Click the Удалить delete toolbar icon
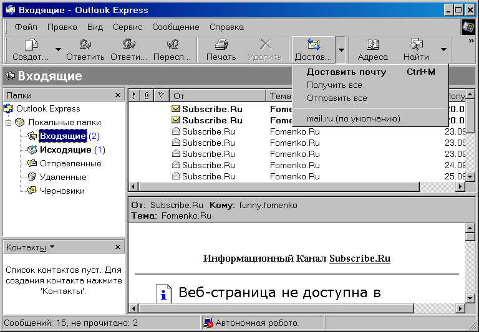 click(x=265, y=45)
